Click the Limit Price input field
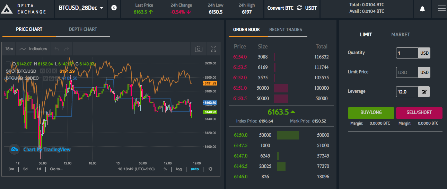This screenshot has width=447, height=189. [x=407, y=73]
